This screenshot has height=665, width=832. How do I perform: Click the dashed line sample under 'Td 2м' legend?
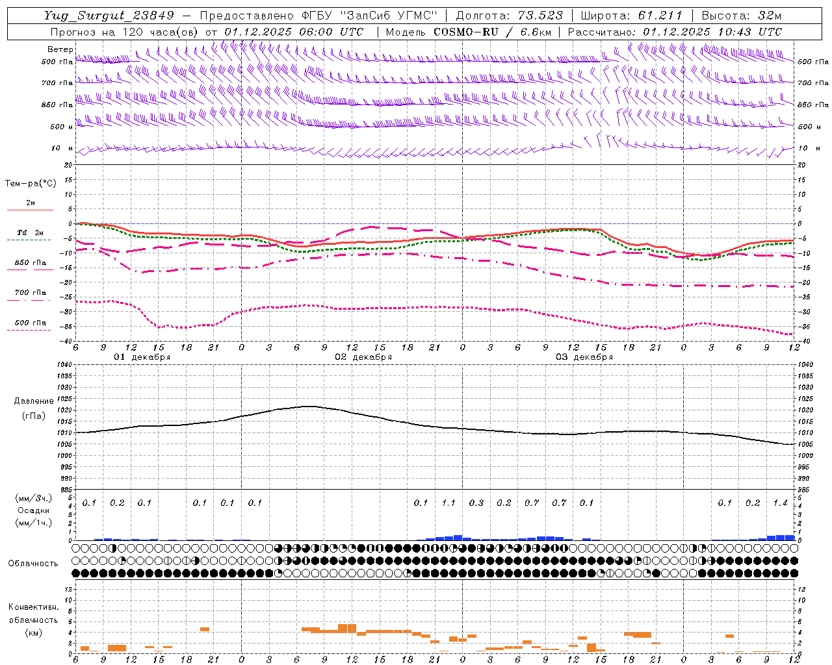29,240
